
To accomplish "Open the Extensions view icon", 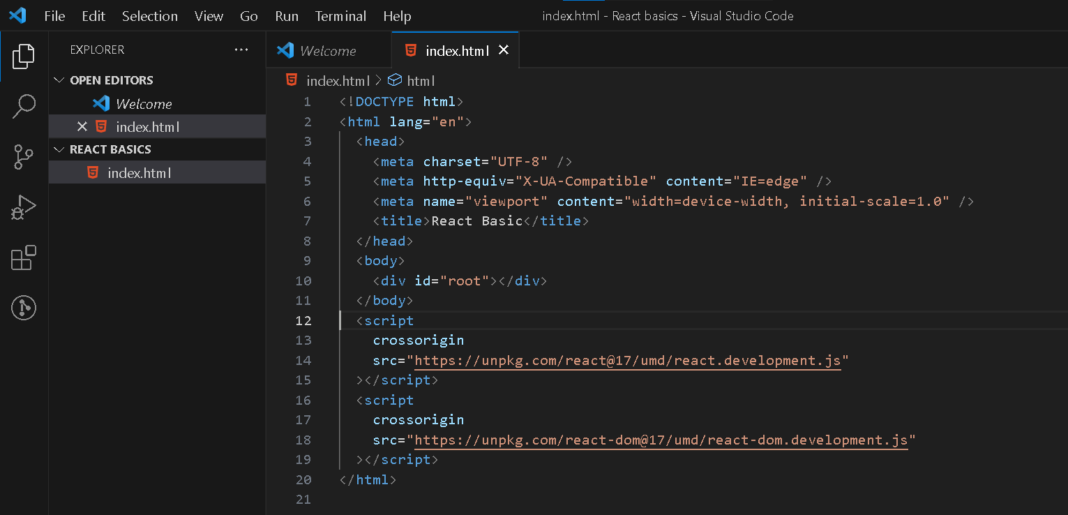I will coord(24,257).
